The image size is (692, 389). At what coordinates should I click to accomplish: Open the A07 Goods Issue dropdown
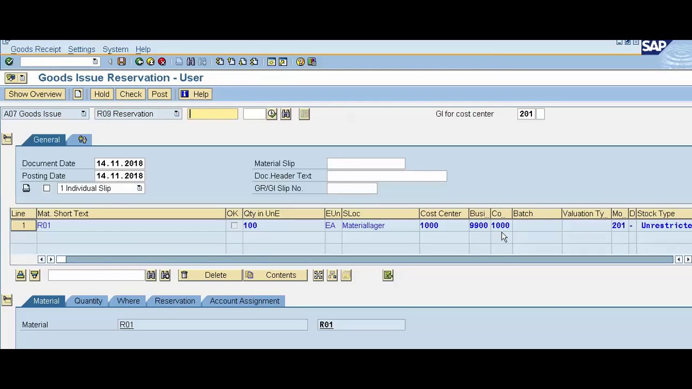point(83,114)
